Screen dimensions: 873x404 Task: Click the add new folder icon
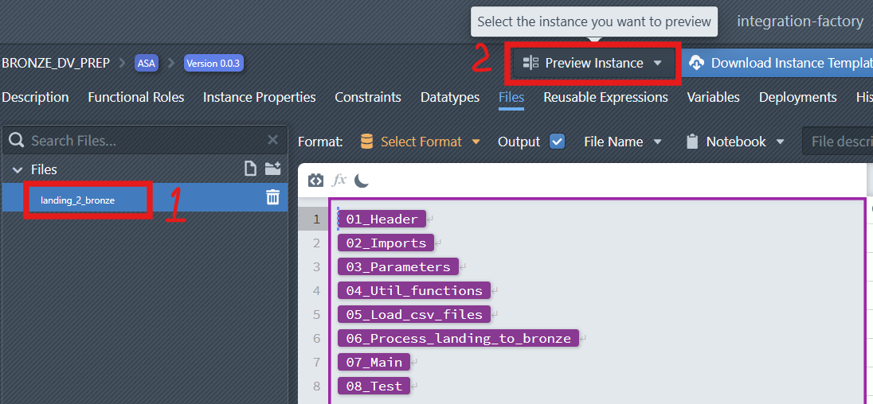coord(273,169)
